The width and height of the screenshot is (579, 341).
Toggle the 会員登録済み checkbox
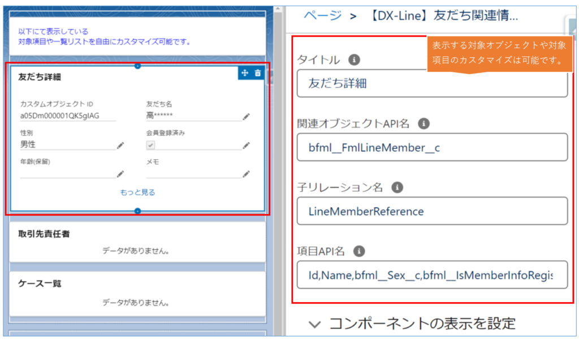click(x=151, y=145)
